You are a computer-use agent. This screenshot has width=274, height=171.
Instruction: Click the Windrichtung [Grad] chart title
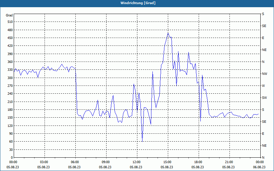click(138, 3)
